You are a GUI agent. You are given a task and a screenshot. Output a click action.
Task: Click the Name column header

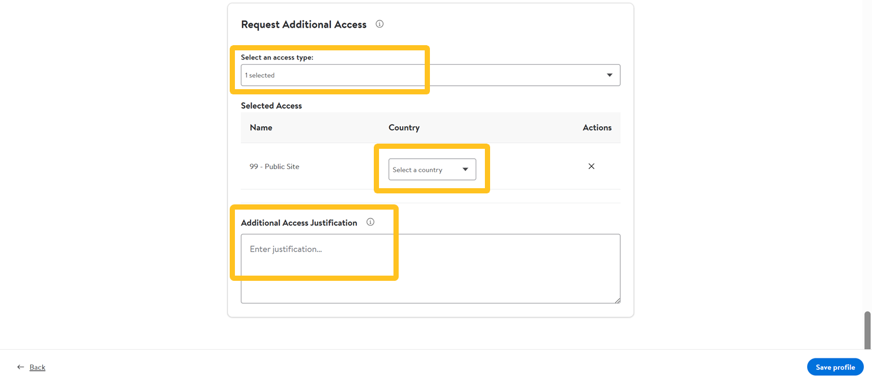click(x=261, y=127)
